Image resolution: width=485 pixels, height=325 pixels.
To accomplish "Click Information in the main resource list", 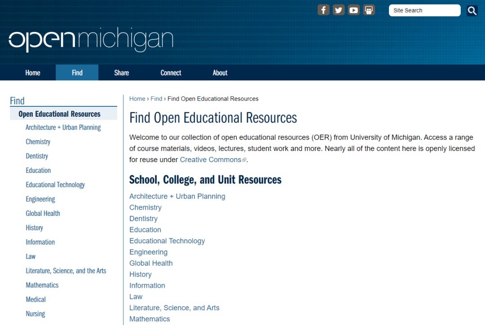I will (147, 285).
